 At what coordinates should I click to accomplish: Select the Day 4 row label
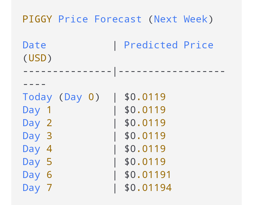pyautogui.click(x=37, y=149)
